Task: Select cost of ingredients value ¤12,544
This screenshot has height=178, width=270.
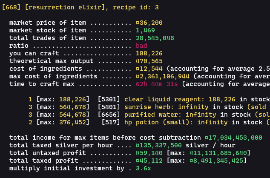Action: click(149, 69)
